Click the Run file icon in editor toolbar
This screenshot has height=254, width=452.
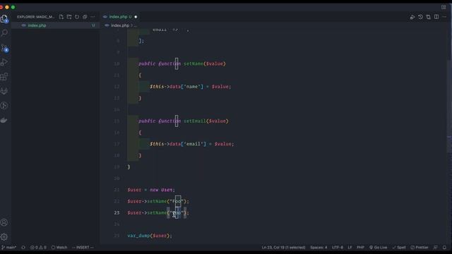coord(412,17)
